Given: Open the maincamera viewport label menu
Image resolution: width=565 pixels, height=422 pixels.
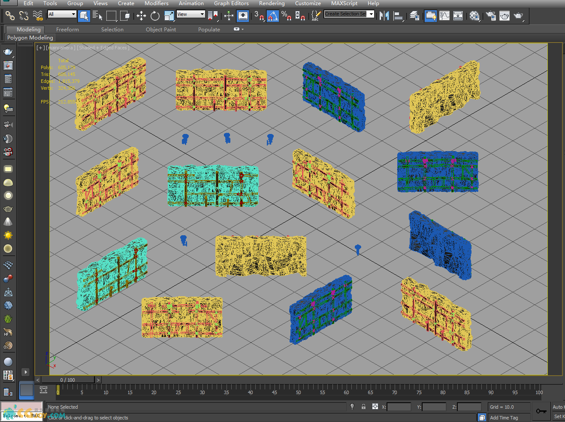Looking at the screenshot, I should [x=60, y=48].
